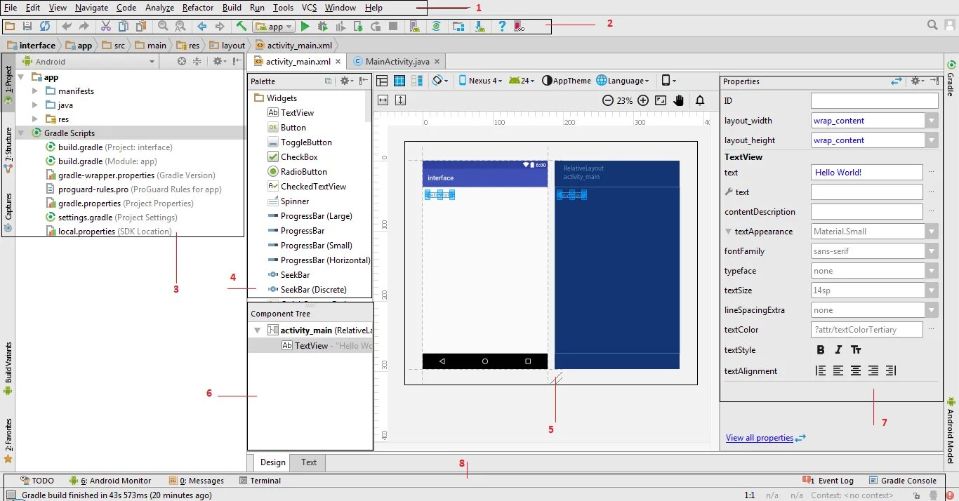Click the Copy icon in the toolbar

pyautogui.click(x=124, y=27)
